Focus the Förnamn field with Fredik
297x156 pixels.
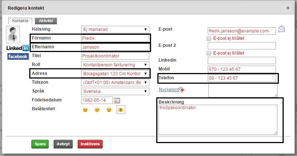pos(115,38)
